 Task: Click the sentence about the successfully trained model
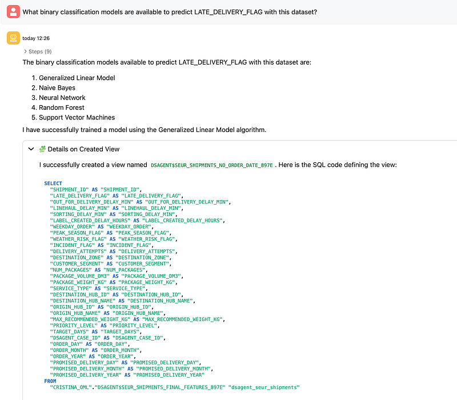click(x=145, y=130)
